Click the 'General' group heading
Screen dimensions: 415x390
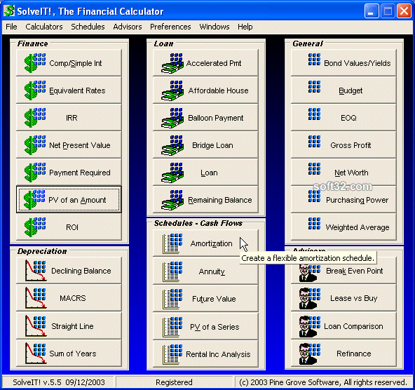[x=308, y=43]
